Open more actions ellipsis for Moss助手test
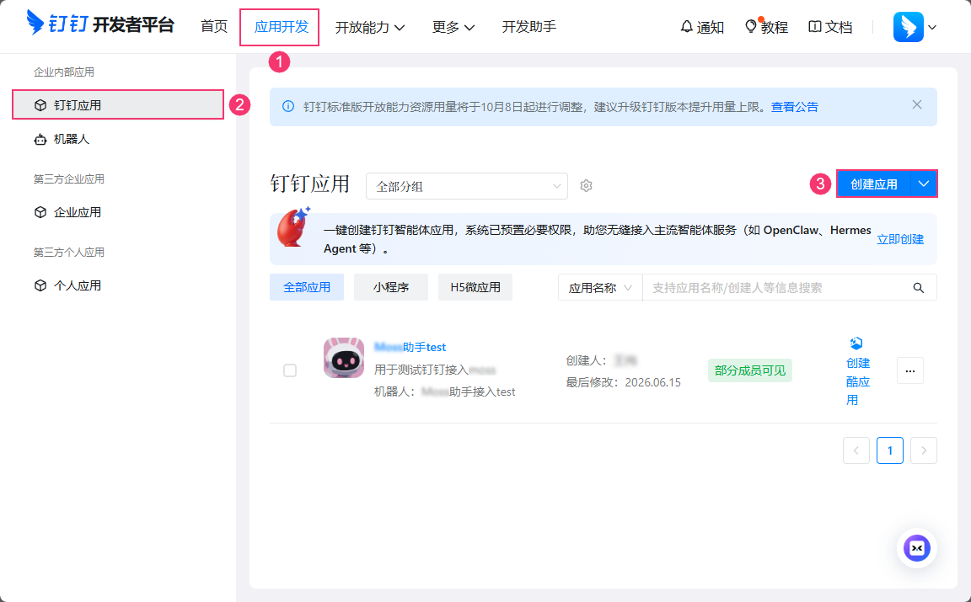This screenshot has width=971, height=602. [x=910, y=370]
